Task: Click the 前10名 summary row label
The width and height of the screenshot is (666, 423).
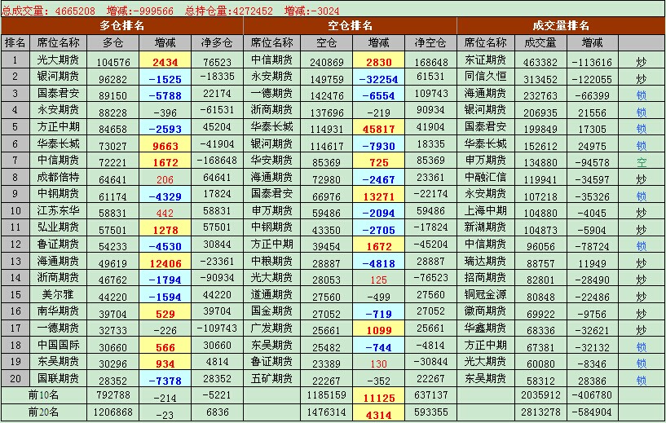Action: [43, 395]
